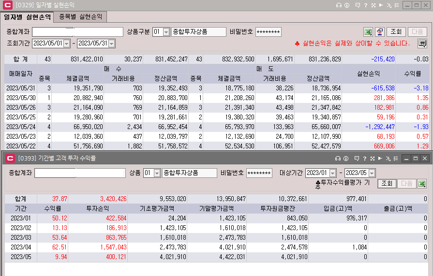This screenshot has width=433, height=276.
Task: Open the info icon in 0393 title bar
Action: [346, 159]
